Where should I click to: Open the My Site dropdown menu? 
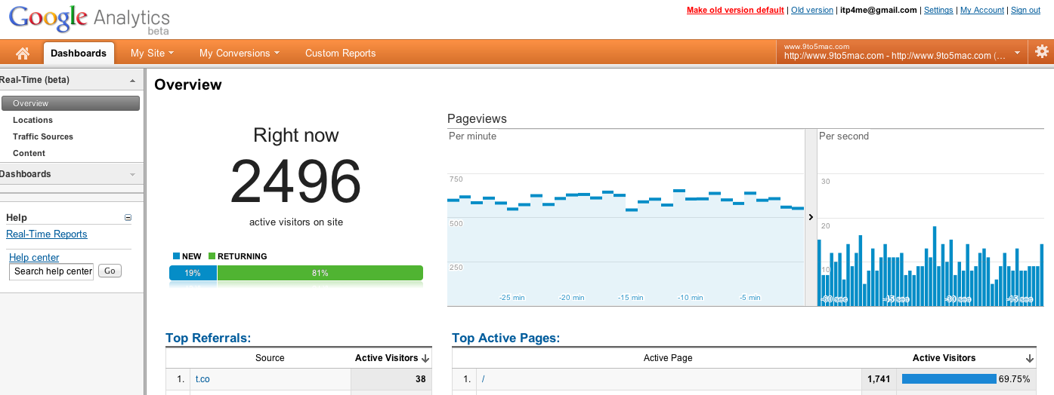pyautogui.click(x=152, y=53)
